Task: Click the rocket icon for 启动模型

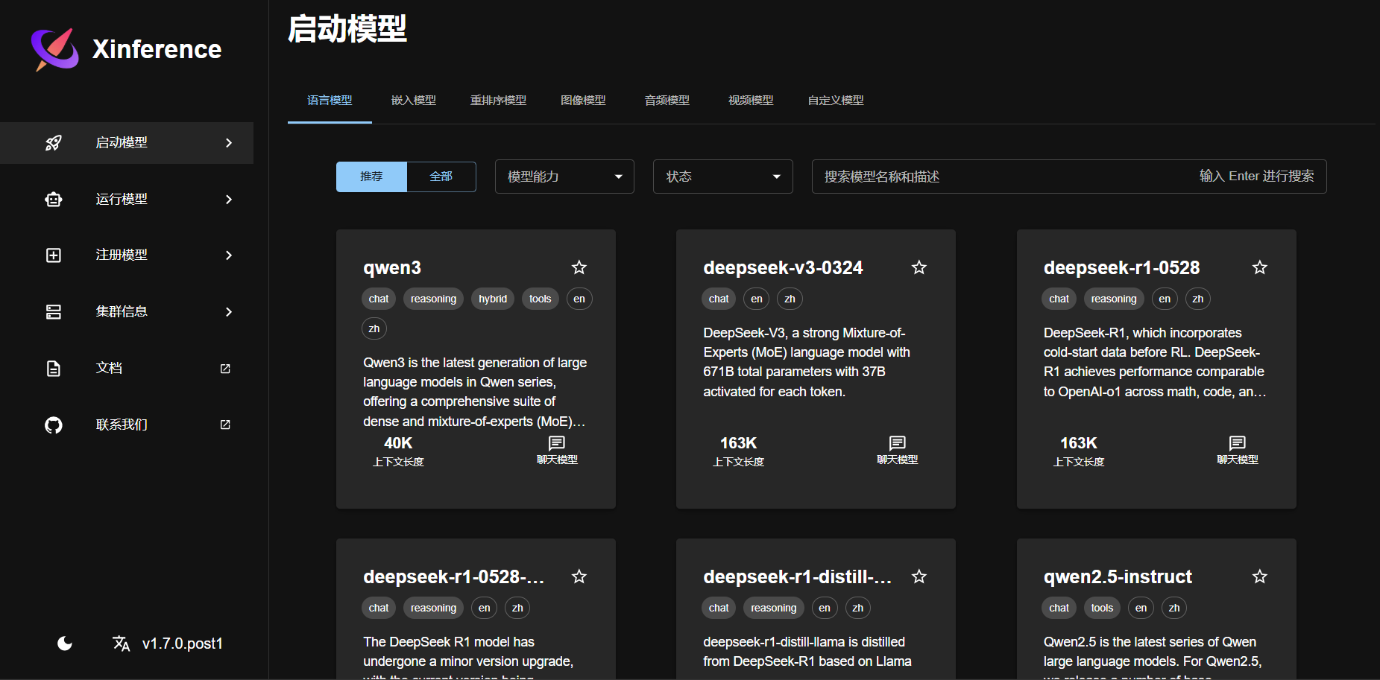Action: point(54,143)
